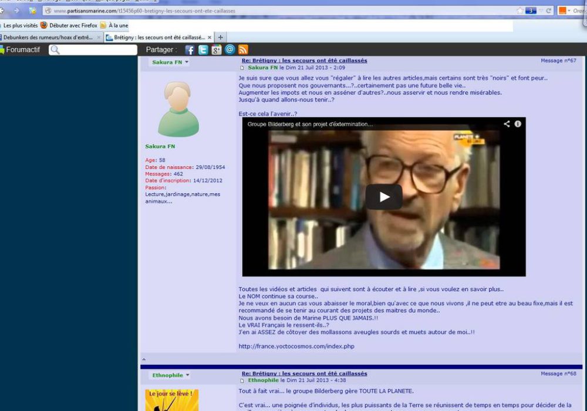Click Message n°68 label
This screenshot has height=411, width=587.
click(558, 373)
